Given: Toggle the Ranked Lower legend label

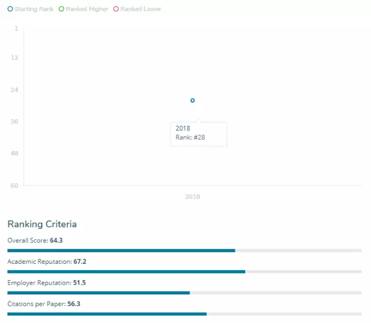Looking at the screenshot, I should 141,9.
